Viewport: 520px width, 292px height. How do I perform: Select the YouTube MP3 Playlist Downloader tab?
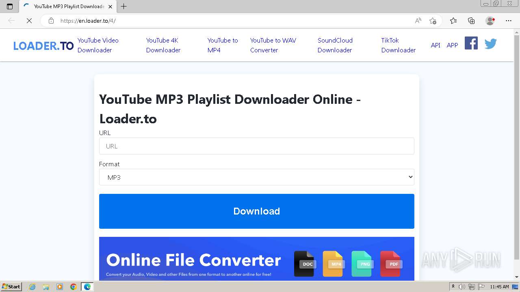point(68,6)
